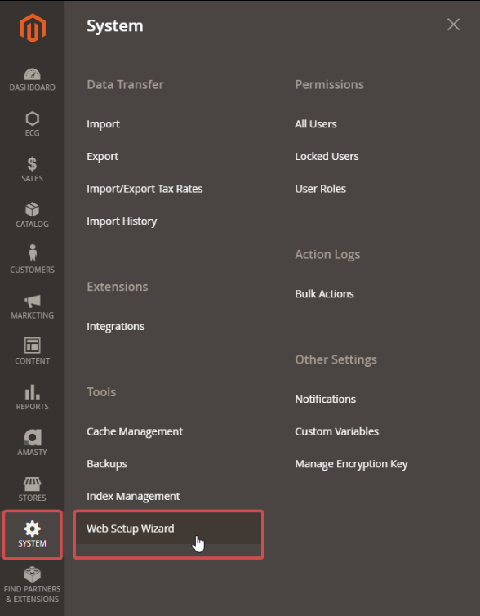Open the Customers person icon menu
480x616 pixels.
[x=32, y=253]
